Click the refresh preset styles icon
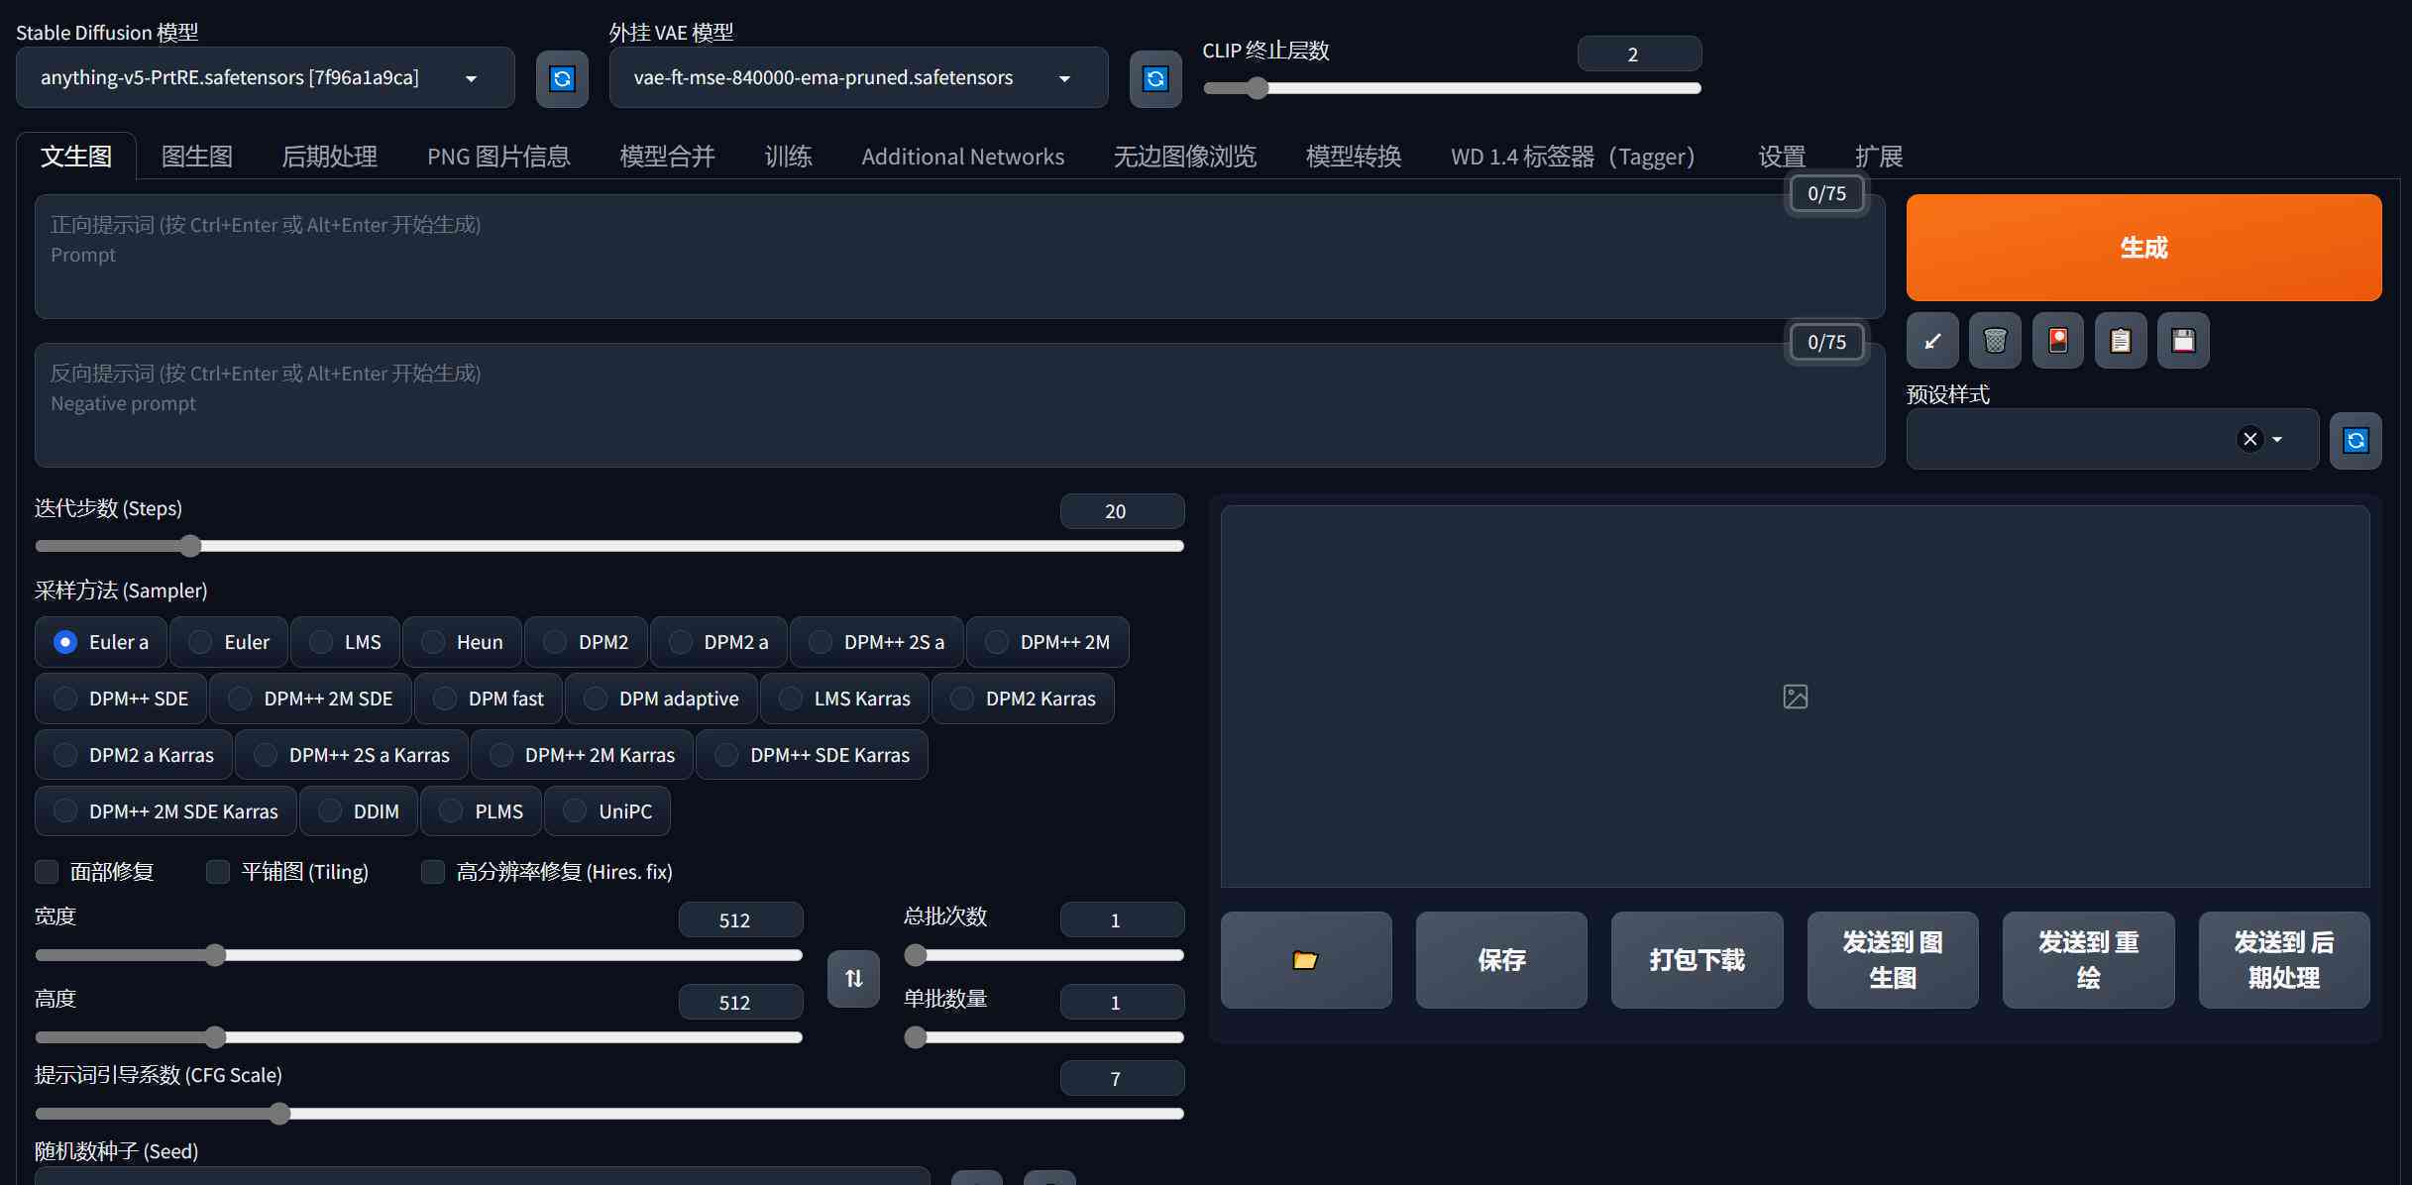 [x=2356, y=439]
